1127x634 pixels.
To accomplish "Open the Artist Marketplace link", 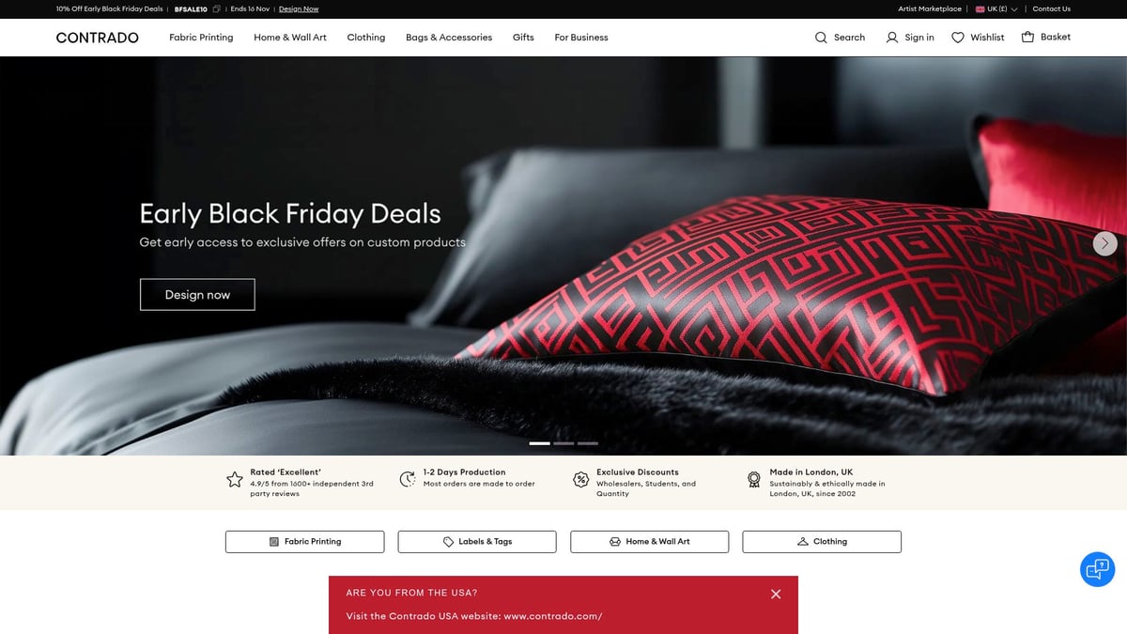I will tap(930, 9).
